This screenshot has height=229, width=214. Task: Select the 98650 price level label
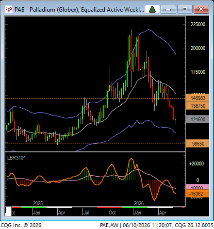click(x=198, y=144)
